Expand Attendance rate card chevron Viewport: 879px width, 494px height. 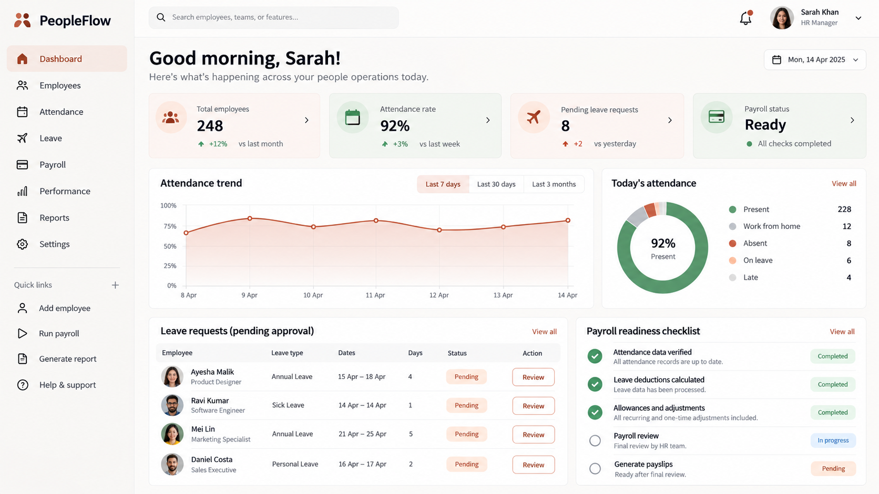click(488, 120)
